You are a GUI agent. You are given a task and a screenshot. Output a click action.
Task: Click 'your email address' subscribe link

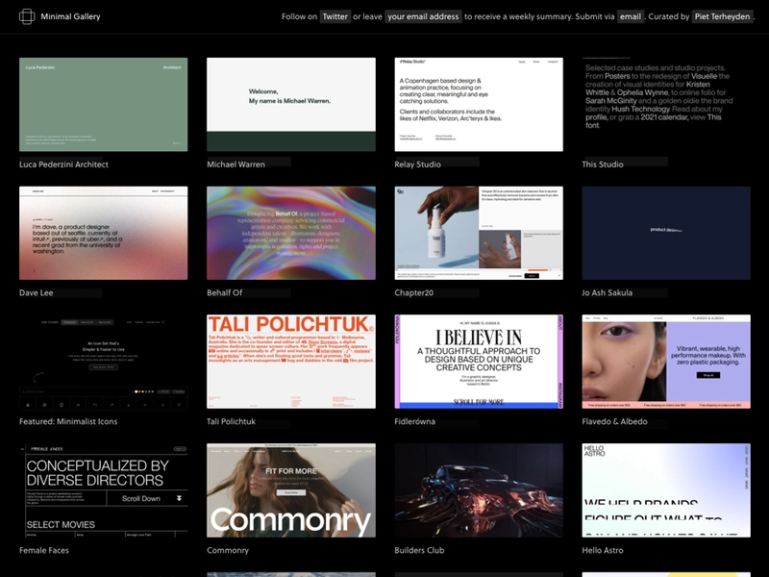(x=423, y=16)
